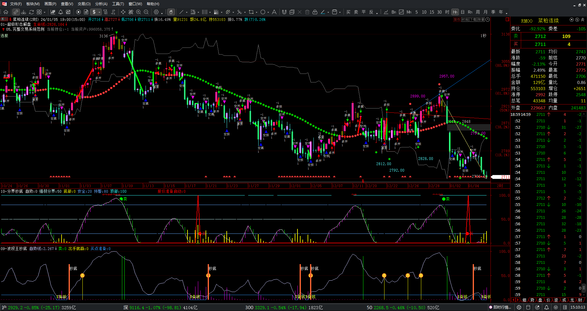Toggle the lock drawings icon
Image resolution: width=587 pixels, height=311 pixels.
coord(315,12)
